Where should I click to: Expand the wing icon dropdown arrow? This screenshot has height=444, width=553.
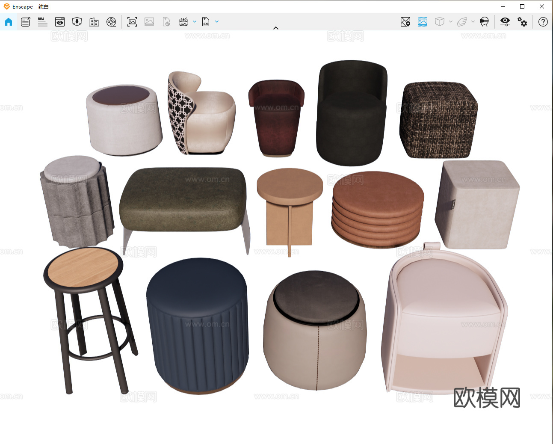[473, 22]
